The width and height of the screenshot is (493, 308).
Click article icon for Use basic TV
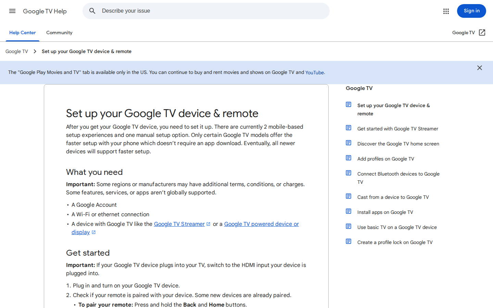[349, 226]
